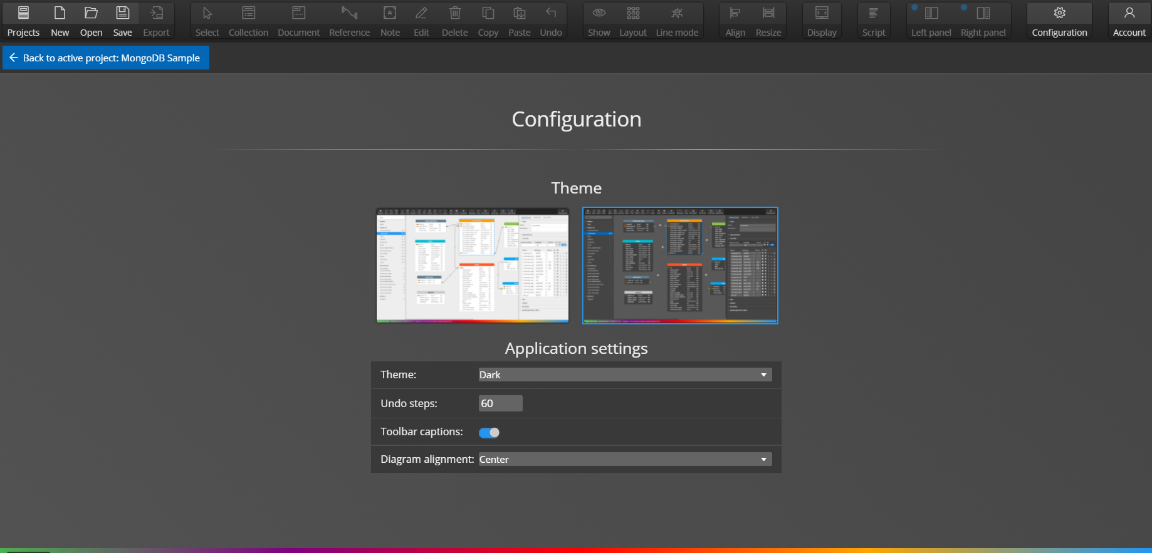Add a new Collection
The height and width of the screenshot is (553, 1152).
tap(248, 21)
